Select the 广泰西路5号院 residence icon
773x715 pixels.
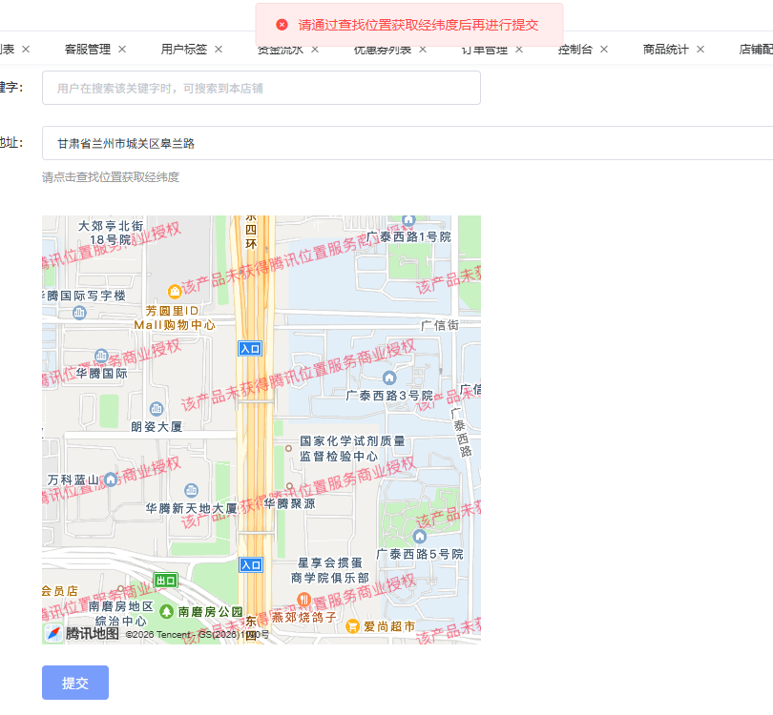coord(420,536)
